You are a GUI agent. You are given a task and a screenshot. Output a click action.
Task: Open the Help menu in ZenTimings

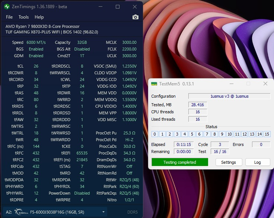click(39, 17)
